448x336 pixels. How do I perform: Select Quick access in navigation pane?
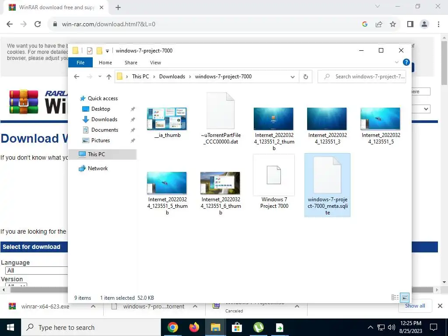tap(102, 98)
